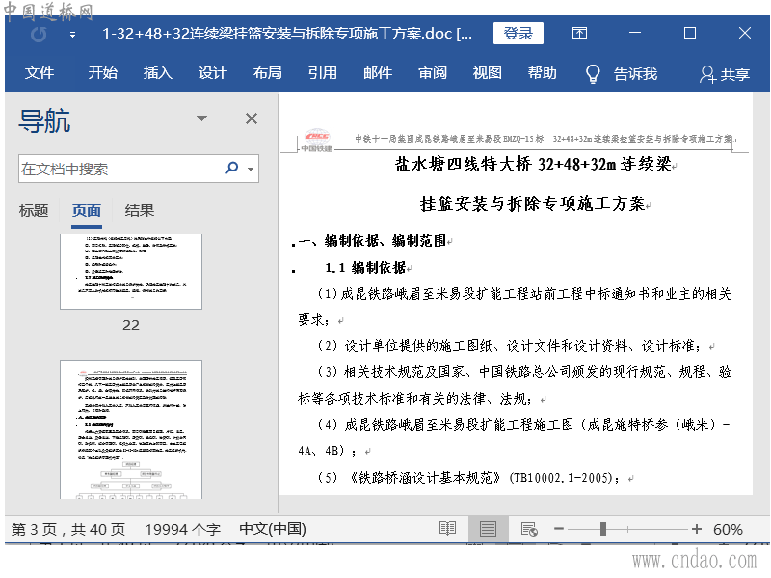Click the zoom slider handle
This screenshot has width=771, height=578.
pos(603,529)
